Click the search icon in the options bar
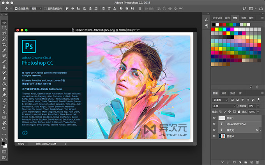The width and height of the screenshot is (265, 165). (x=245, y=8)
